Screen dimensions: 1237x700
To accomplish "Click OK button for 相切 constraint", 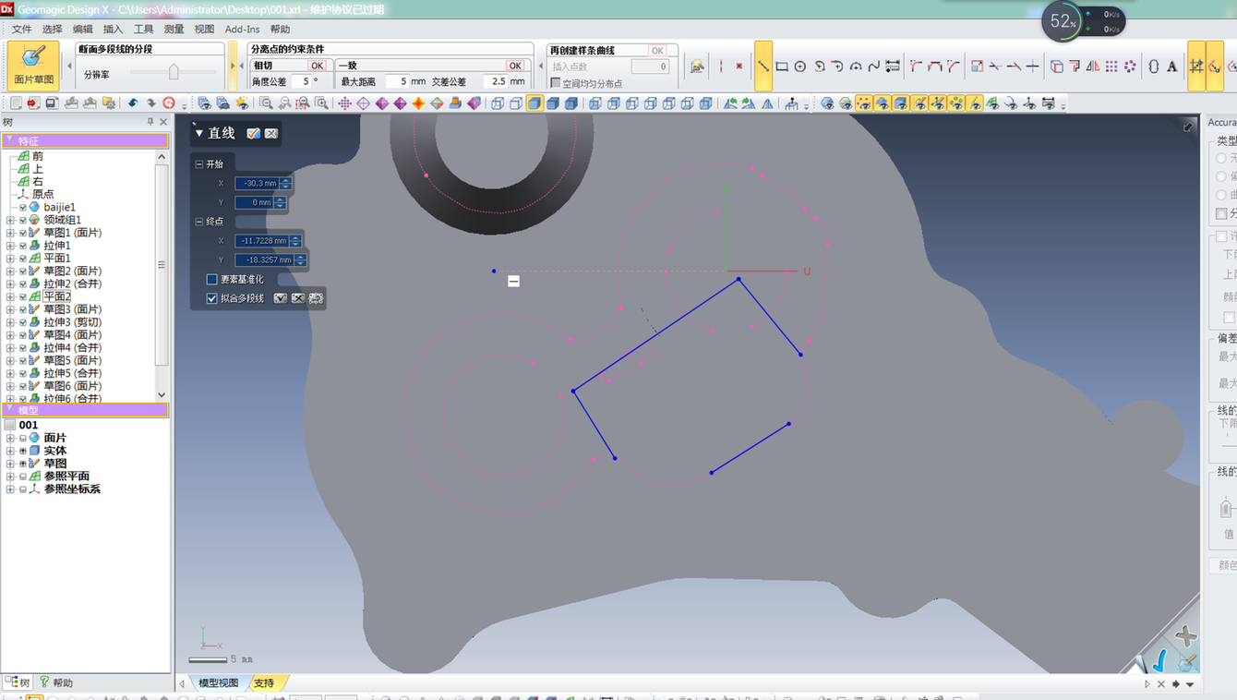I will click(x=318, y=66).
